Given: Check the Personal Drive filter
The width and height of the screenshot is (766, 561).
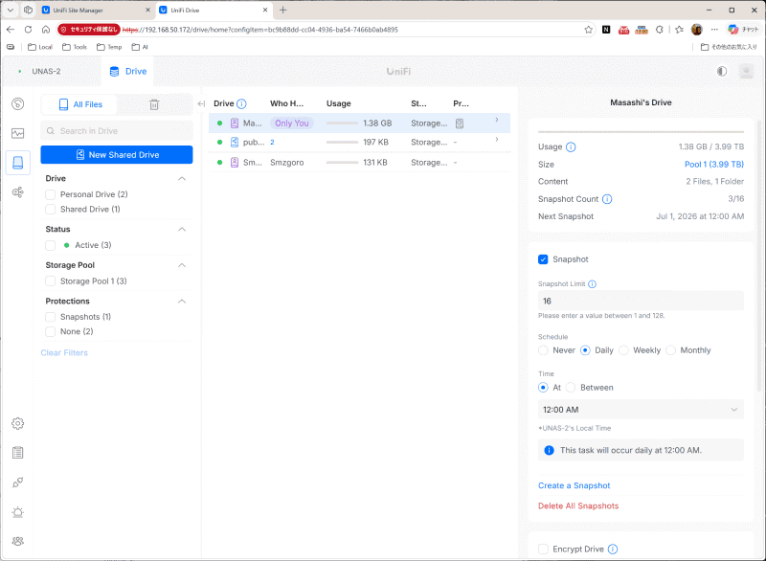Looking at the screenshot, I should (x=50, y=194).
